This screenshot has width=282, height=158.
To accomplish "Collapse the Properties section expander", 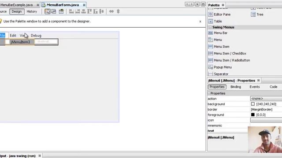I will click(x=209, y=93).
